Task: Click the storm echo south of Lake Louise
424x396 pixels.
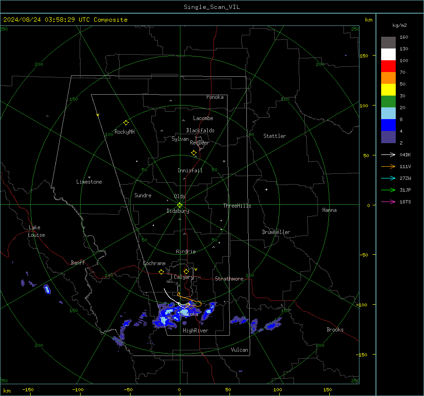Action: 47,289
